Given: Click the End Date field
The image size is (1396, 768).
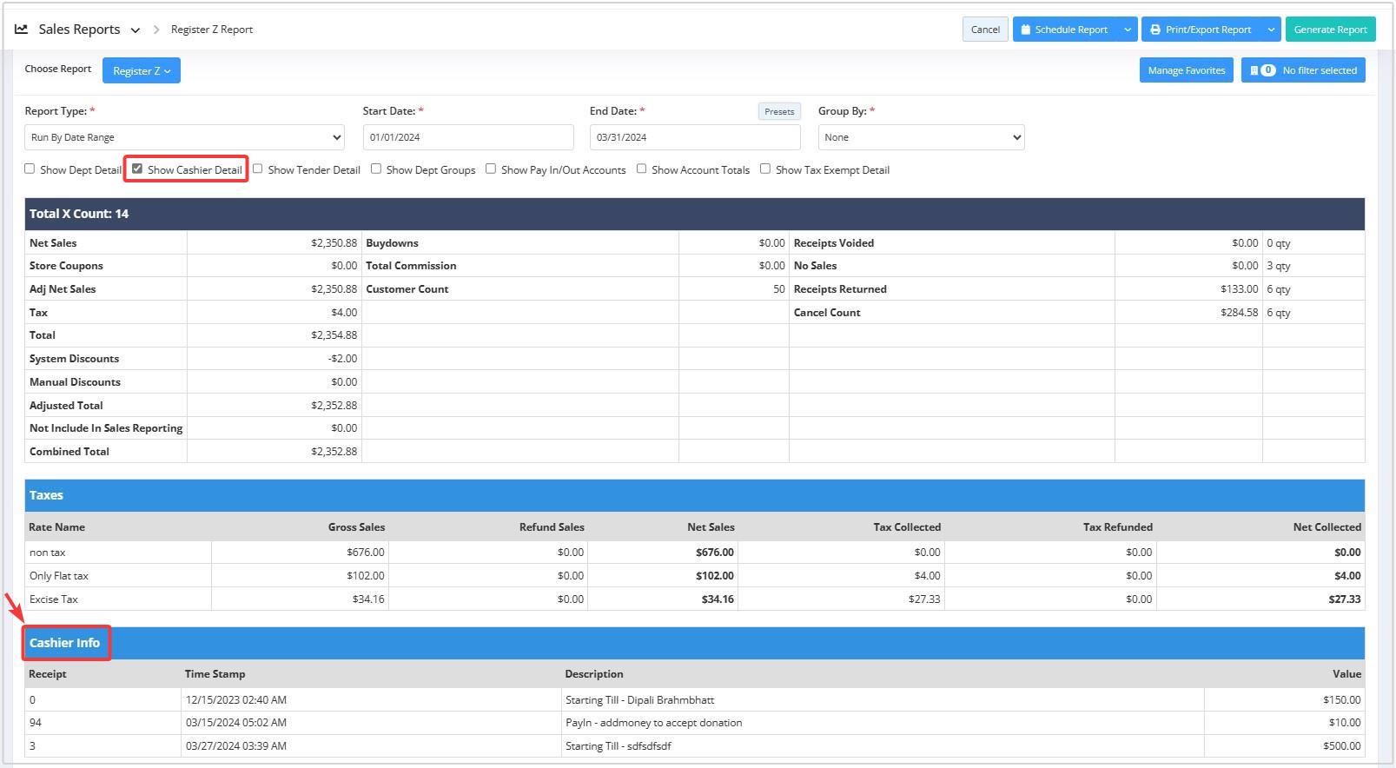Looking at the screenshot, I should coord(695,137).
